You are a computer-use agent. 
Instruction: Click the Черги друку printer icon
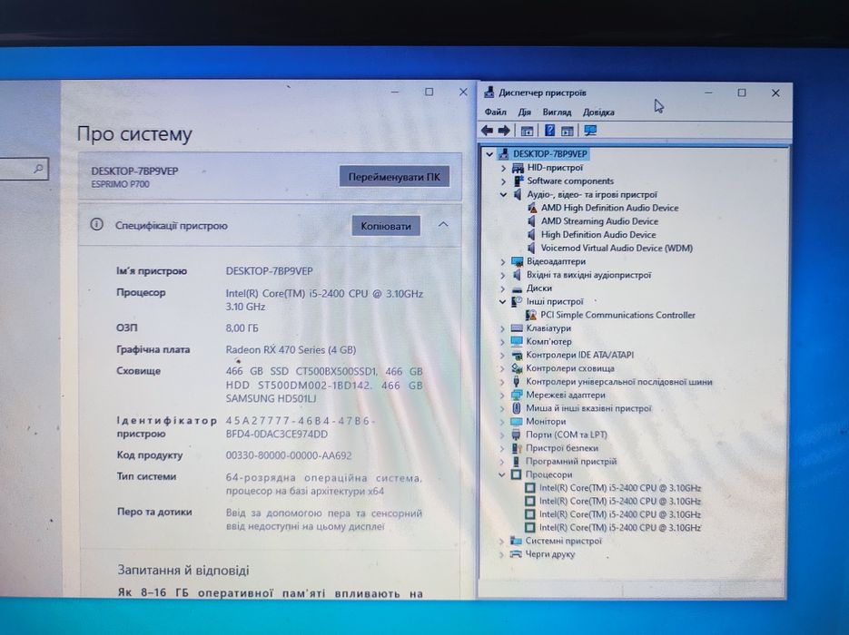point(516,554)
